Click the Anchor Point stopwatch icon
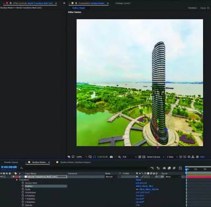 (x=23, y=183)
